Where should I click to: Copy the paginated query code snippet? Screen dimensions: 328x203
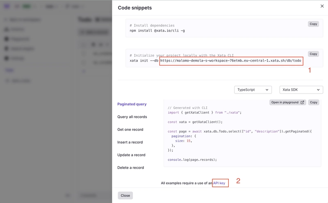[x=313, y=103]
